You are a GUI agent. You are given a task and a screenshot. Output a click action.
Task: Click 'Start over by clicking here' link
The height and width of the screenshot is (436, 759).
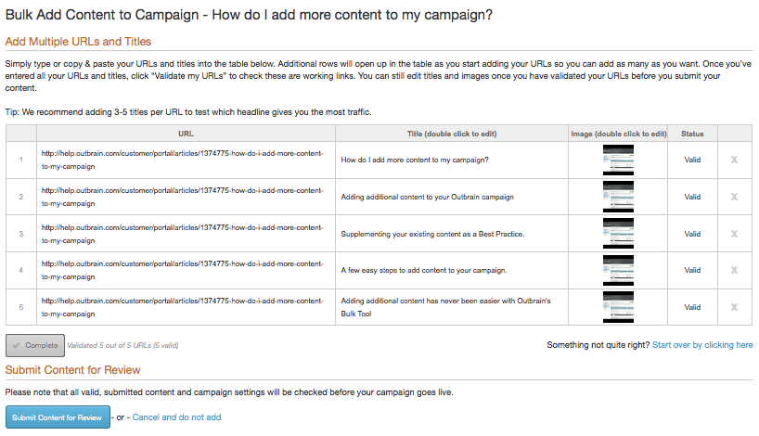(702, 345)
